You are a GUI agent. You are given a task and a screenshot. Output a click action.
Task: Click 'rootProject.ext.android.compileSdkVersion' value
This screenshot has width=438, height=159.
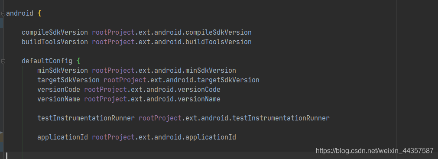click(172, 32)
